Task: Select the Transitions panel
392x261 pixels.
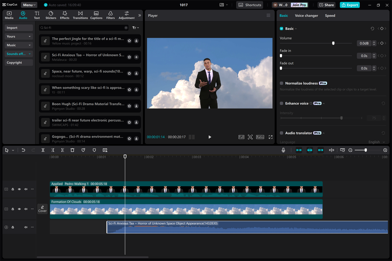Action: tap(80, 15)
